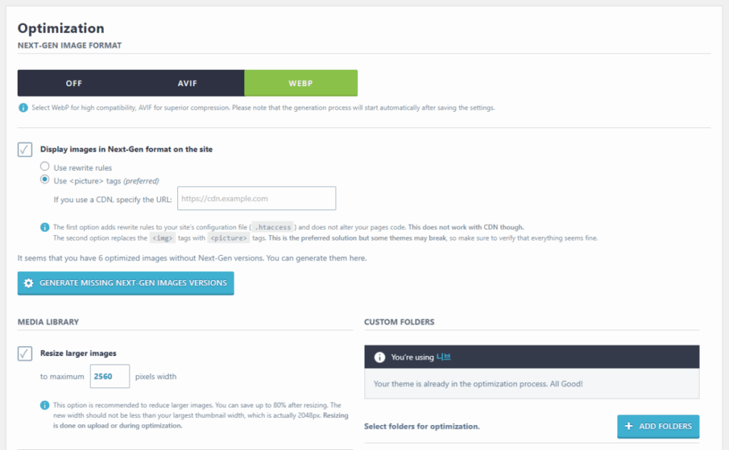Image resolution: width=729 pixels, height=450 pixels.
Task: Choose AVIF as next-gen image format
Action: 187,83
